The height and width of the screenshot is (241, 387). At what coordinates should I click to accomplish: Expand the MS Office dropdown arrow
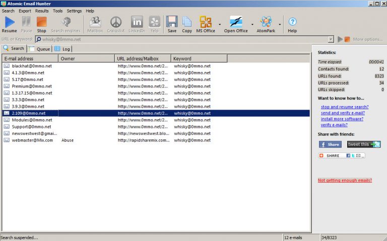(x=220, y=24)
